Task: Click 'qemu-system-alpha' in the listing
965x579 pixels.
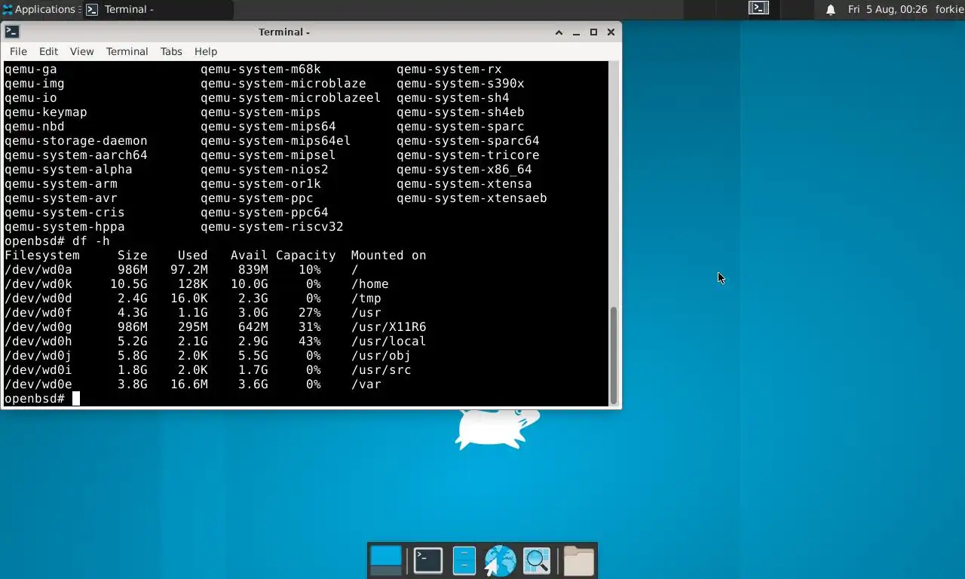Action: point(69,170)
